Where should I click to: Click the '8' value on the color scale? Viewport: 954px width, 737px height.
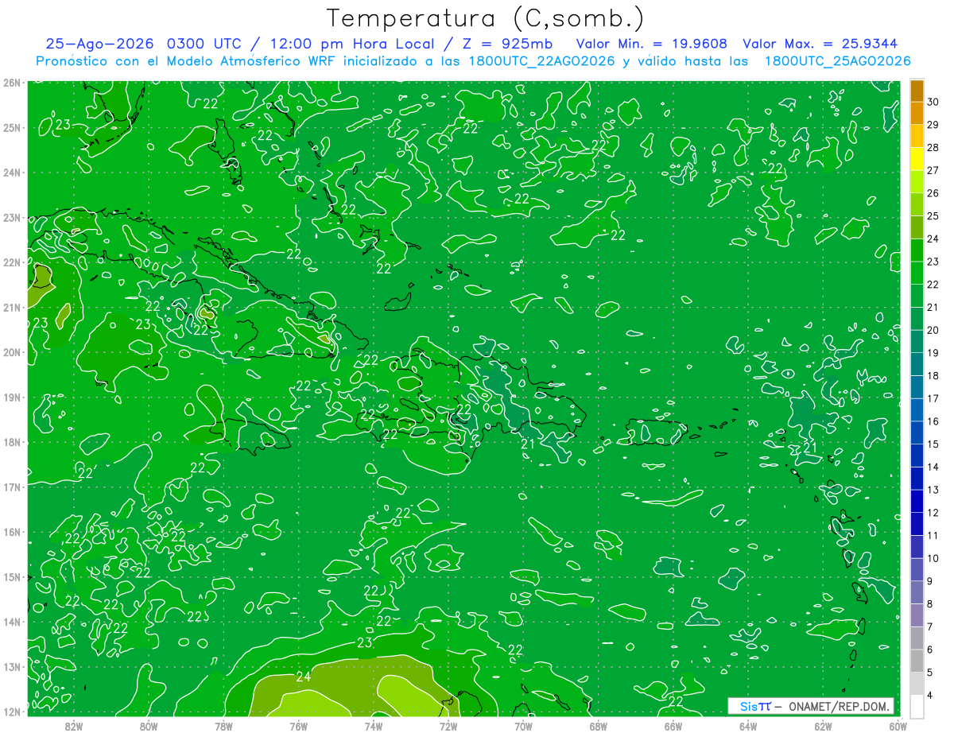[930, 604]
